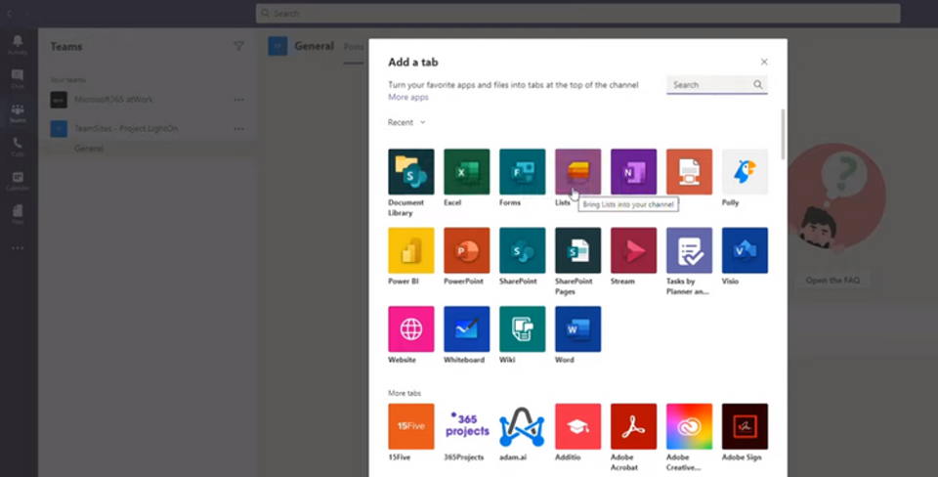Select the Polly parrot app

tap(745, 172)
